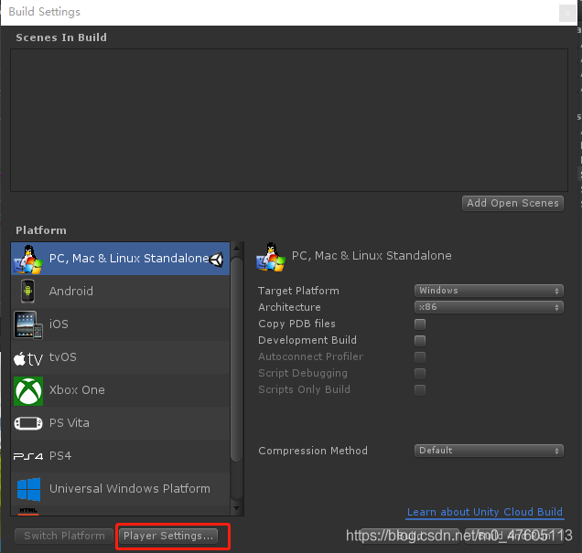Click the Universal Windows Platform text

(130, 489)
